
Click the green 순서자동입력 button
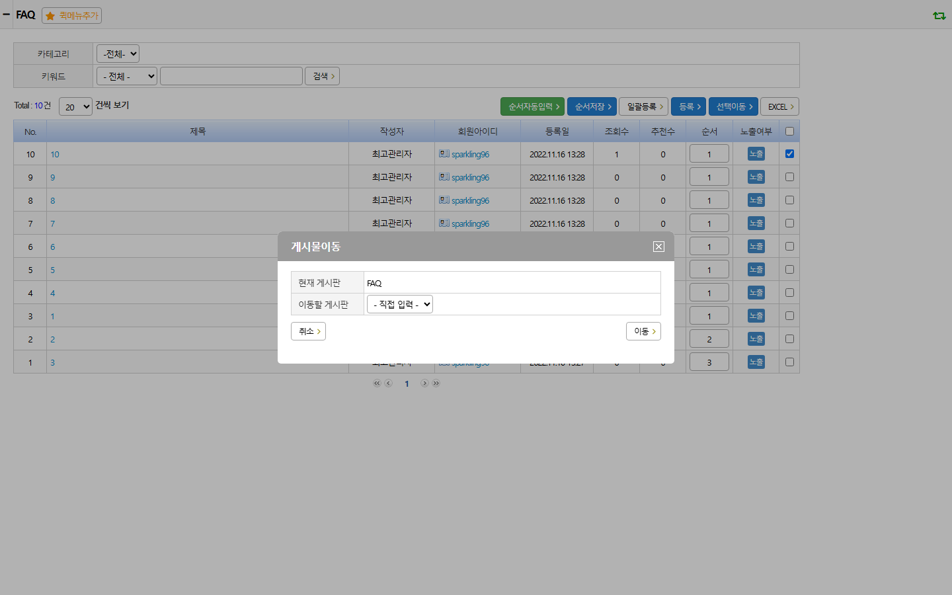pos(532,106)
